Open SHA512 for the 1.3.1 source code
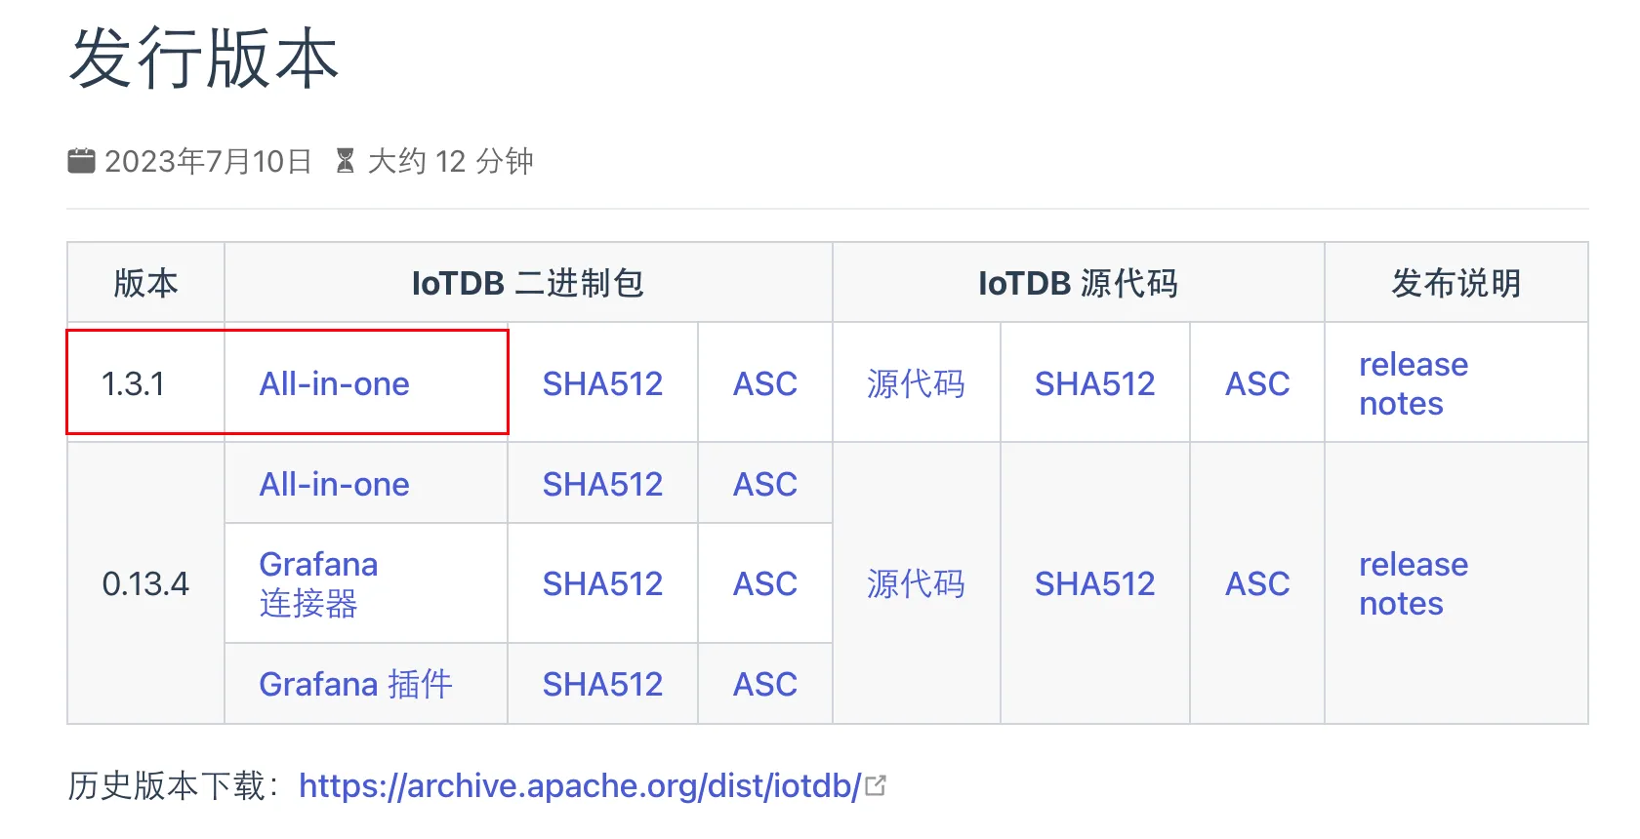 (1094, 383)
